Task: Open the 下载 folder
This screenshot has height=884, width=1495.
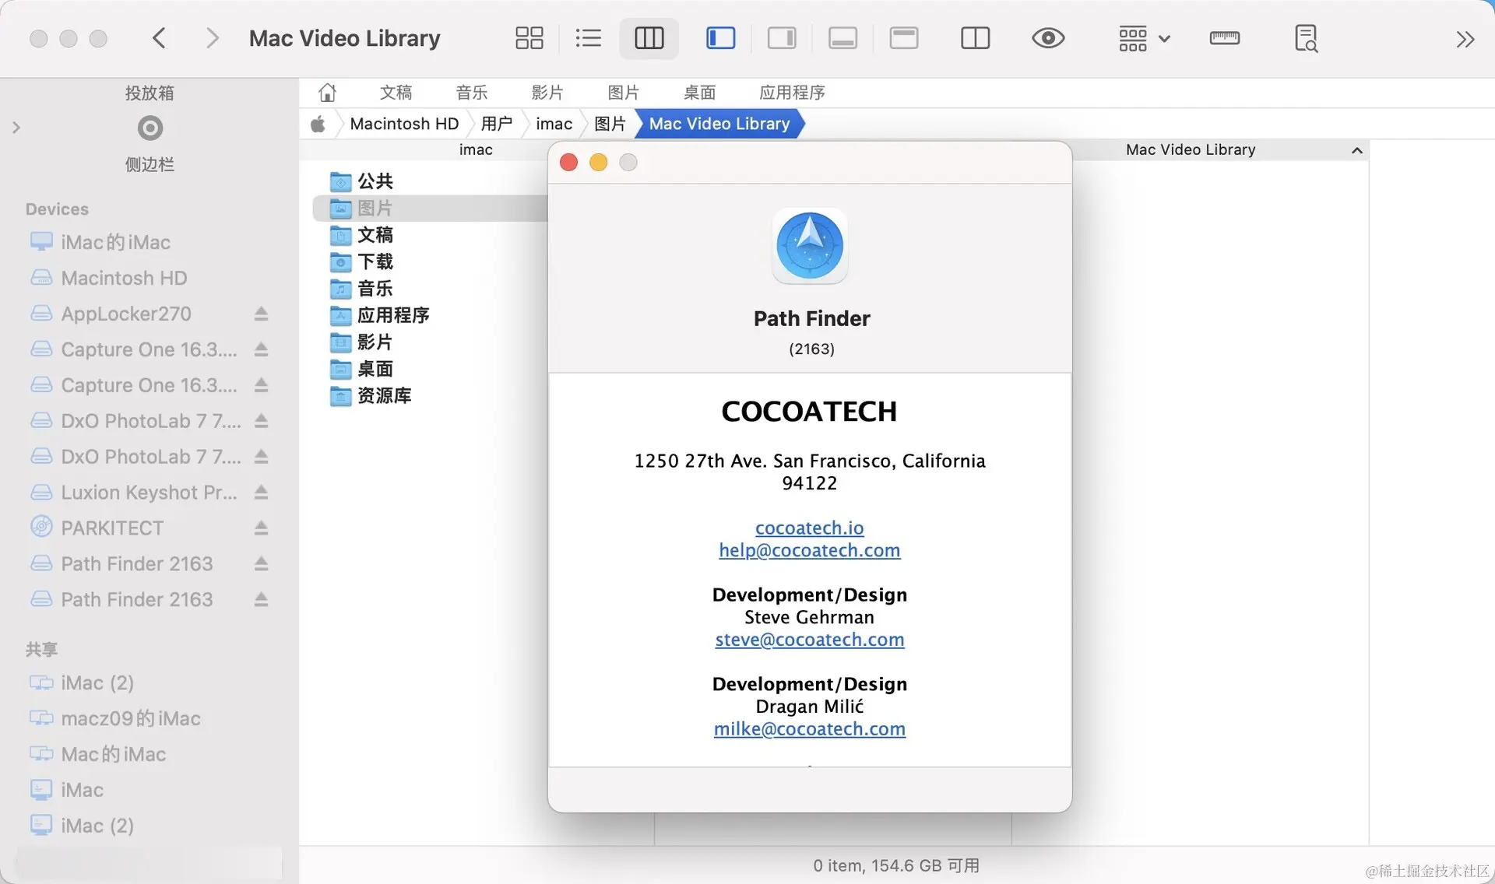Action: click(x=375, y=261)
